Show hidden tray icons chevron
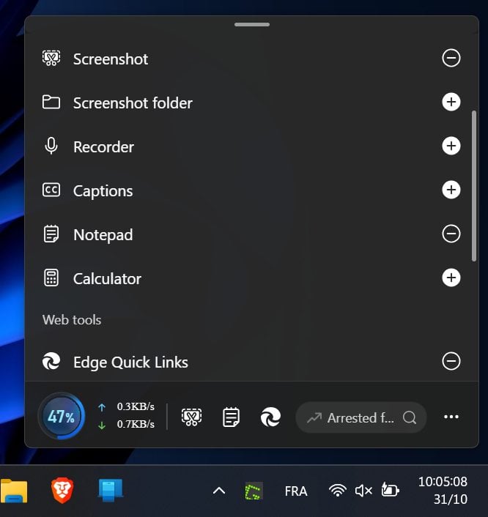Image resolution: width=488 pixels, height=517 pixels. 218,491
